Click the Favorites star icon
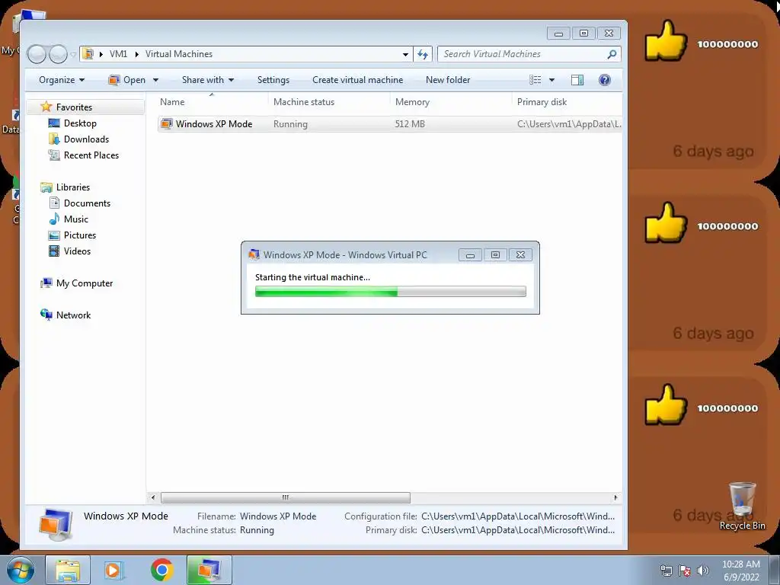The width and height of the screenshot is (780, 585). coord(46,107)
